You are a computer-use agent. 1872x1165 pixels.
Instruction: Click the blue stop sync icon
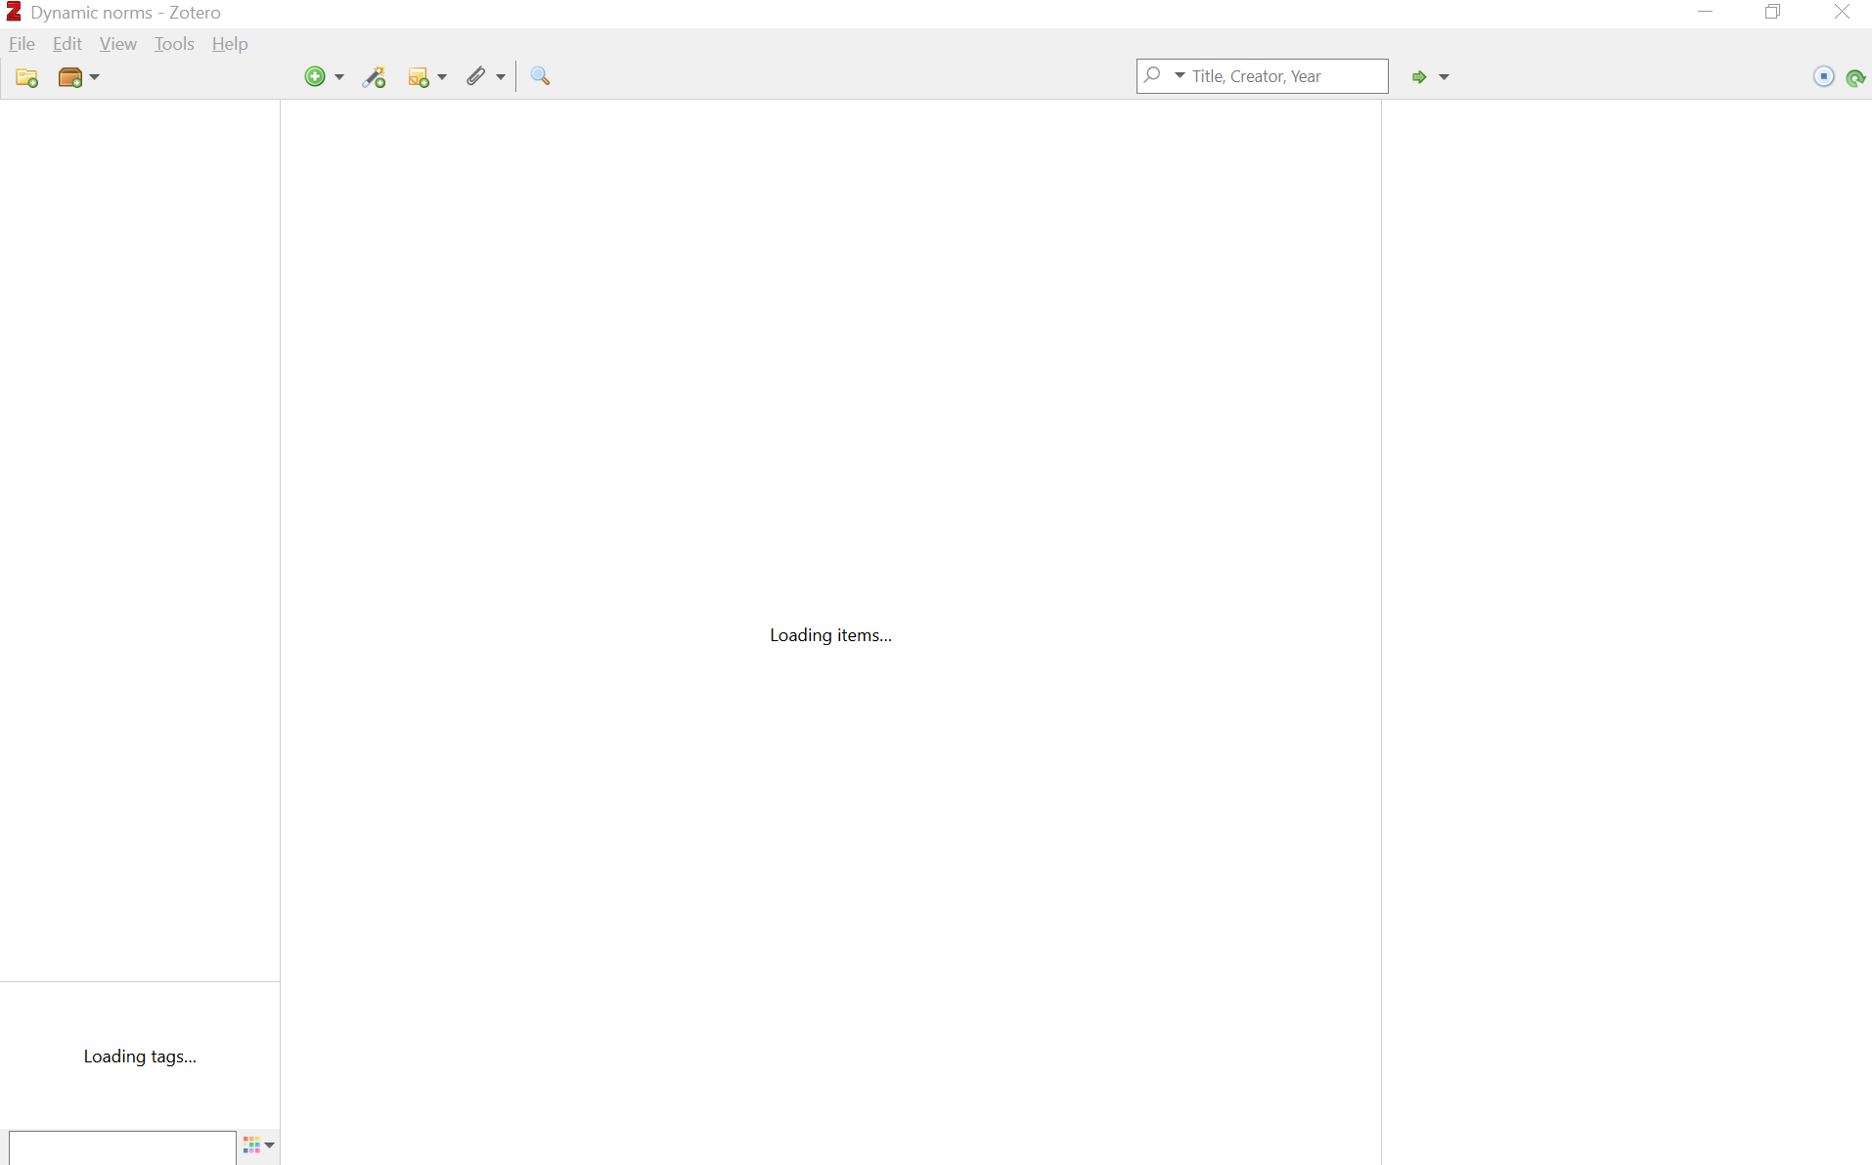[x=1824, y=76]
